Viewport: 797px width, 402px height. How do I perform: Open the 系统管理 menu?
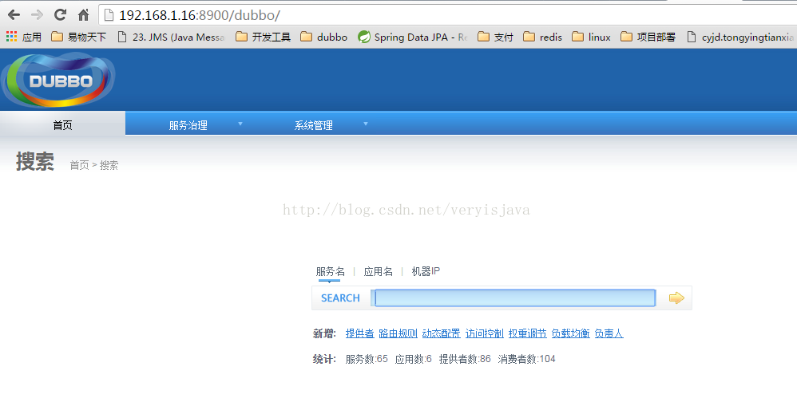tap(314, 125)
